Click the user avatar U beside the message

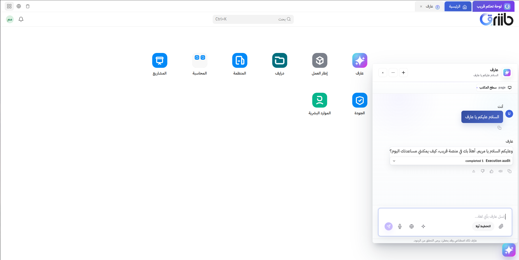pos(509,114)
